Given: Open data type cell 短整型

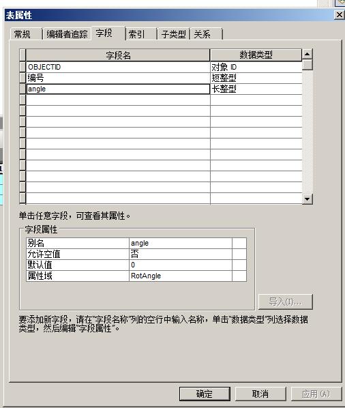Looking at the screenshot, I should click(x=256, y=78).
